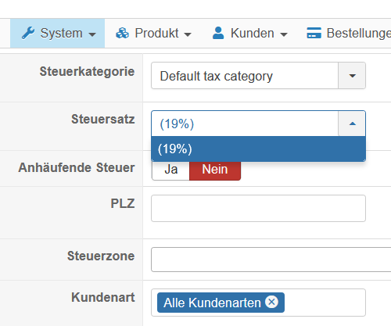Click the wrench icon beside System
This screenshot has height=326, width=391.
28,33
